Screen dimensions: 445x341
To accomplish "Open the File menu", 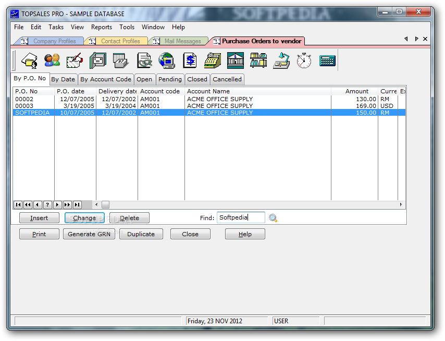I will click(19, 27).
